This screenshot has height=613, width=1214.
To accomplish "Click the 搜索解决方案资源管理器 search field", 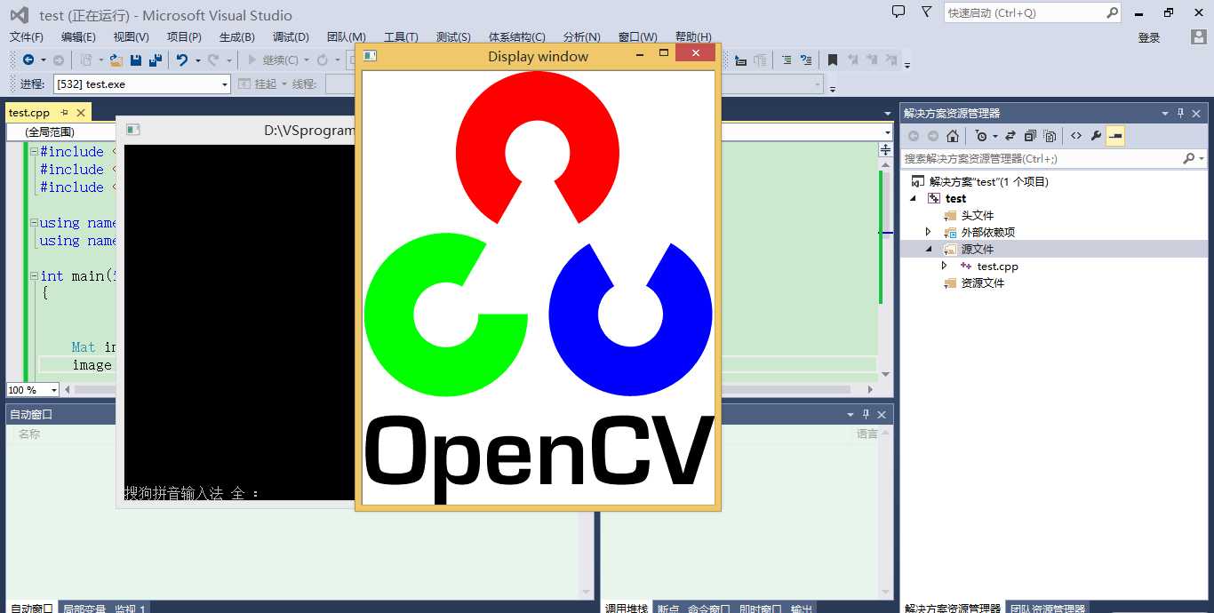I will [x=1042, y=158].
